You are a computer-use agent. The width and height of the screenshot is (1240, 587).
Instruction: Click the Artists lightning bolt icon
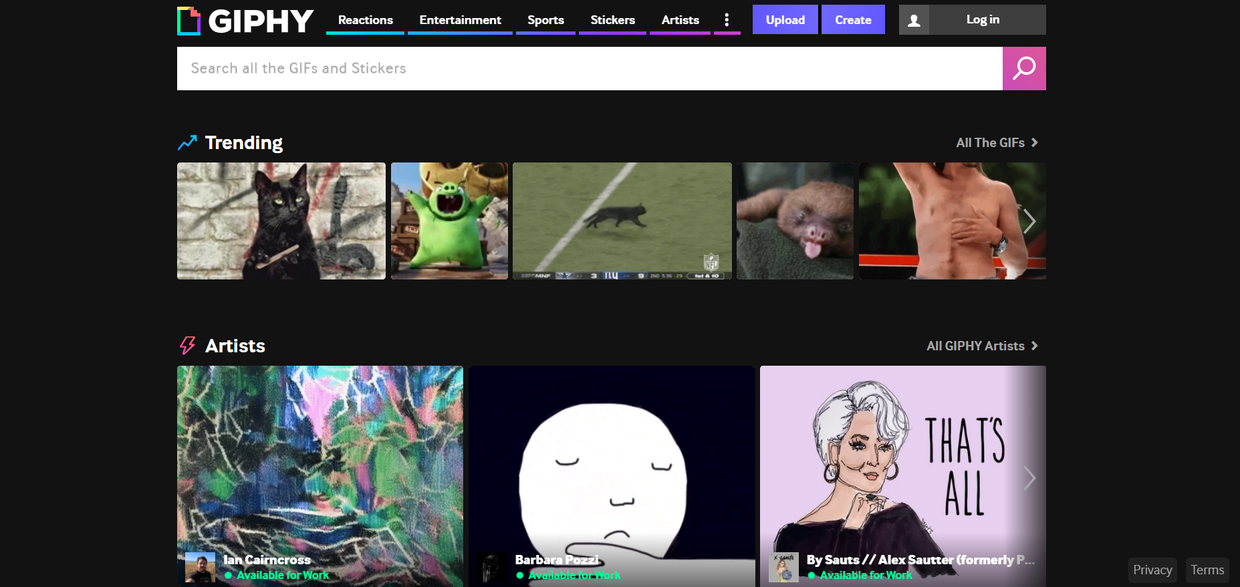coord(187,346)
